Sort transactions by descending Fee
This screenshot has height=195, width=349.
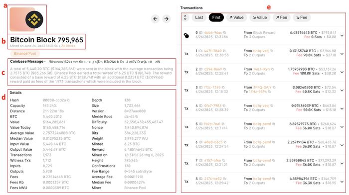point(302,17)
